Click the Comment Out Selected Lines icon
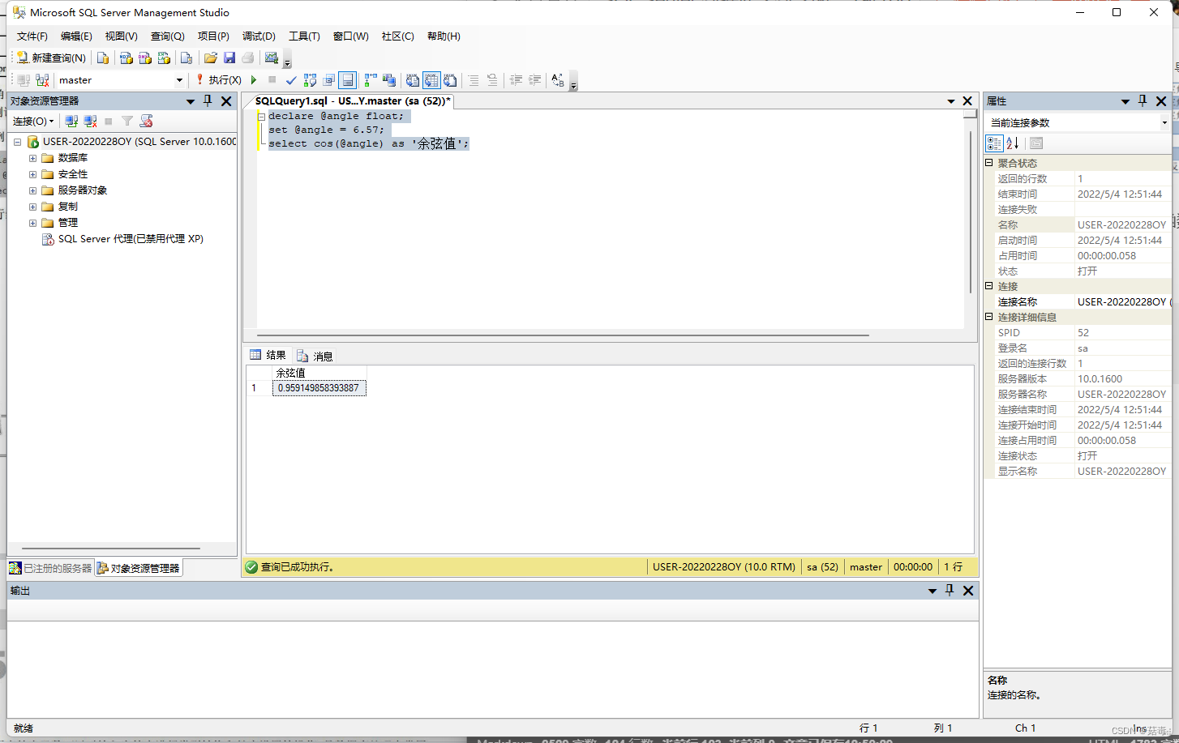 [x=474, y=80]
